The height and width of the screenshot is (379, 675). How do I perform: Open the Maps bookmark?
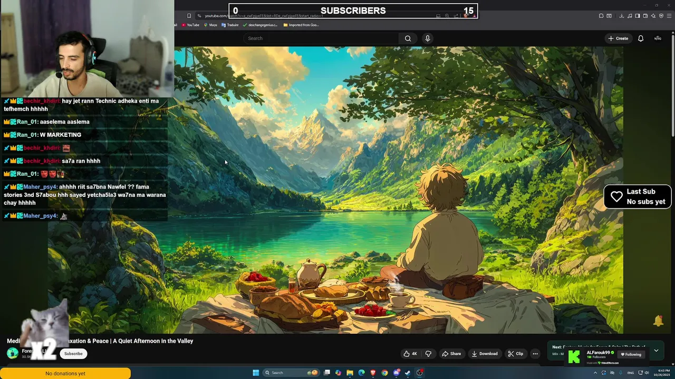pos(210,25)
